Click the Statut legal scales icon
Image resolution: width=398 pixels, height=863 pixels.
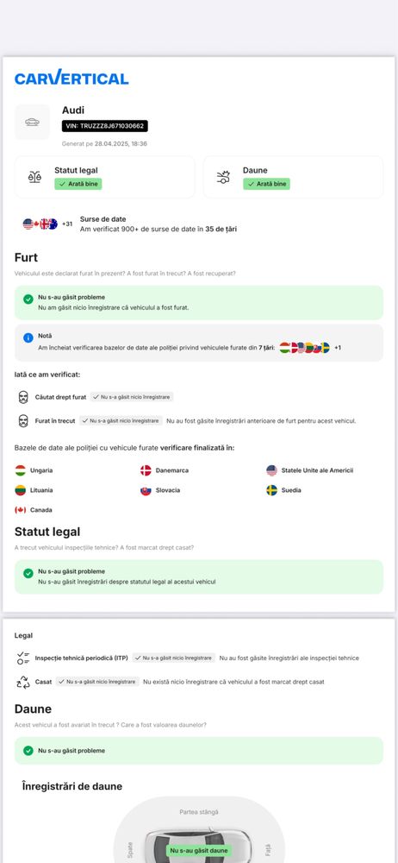pyautogui.click(x=34, y=177)
